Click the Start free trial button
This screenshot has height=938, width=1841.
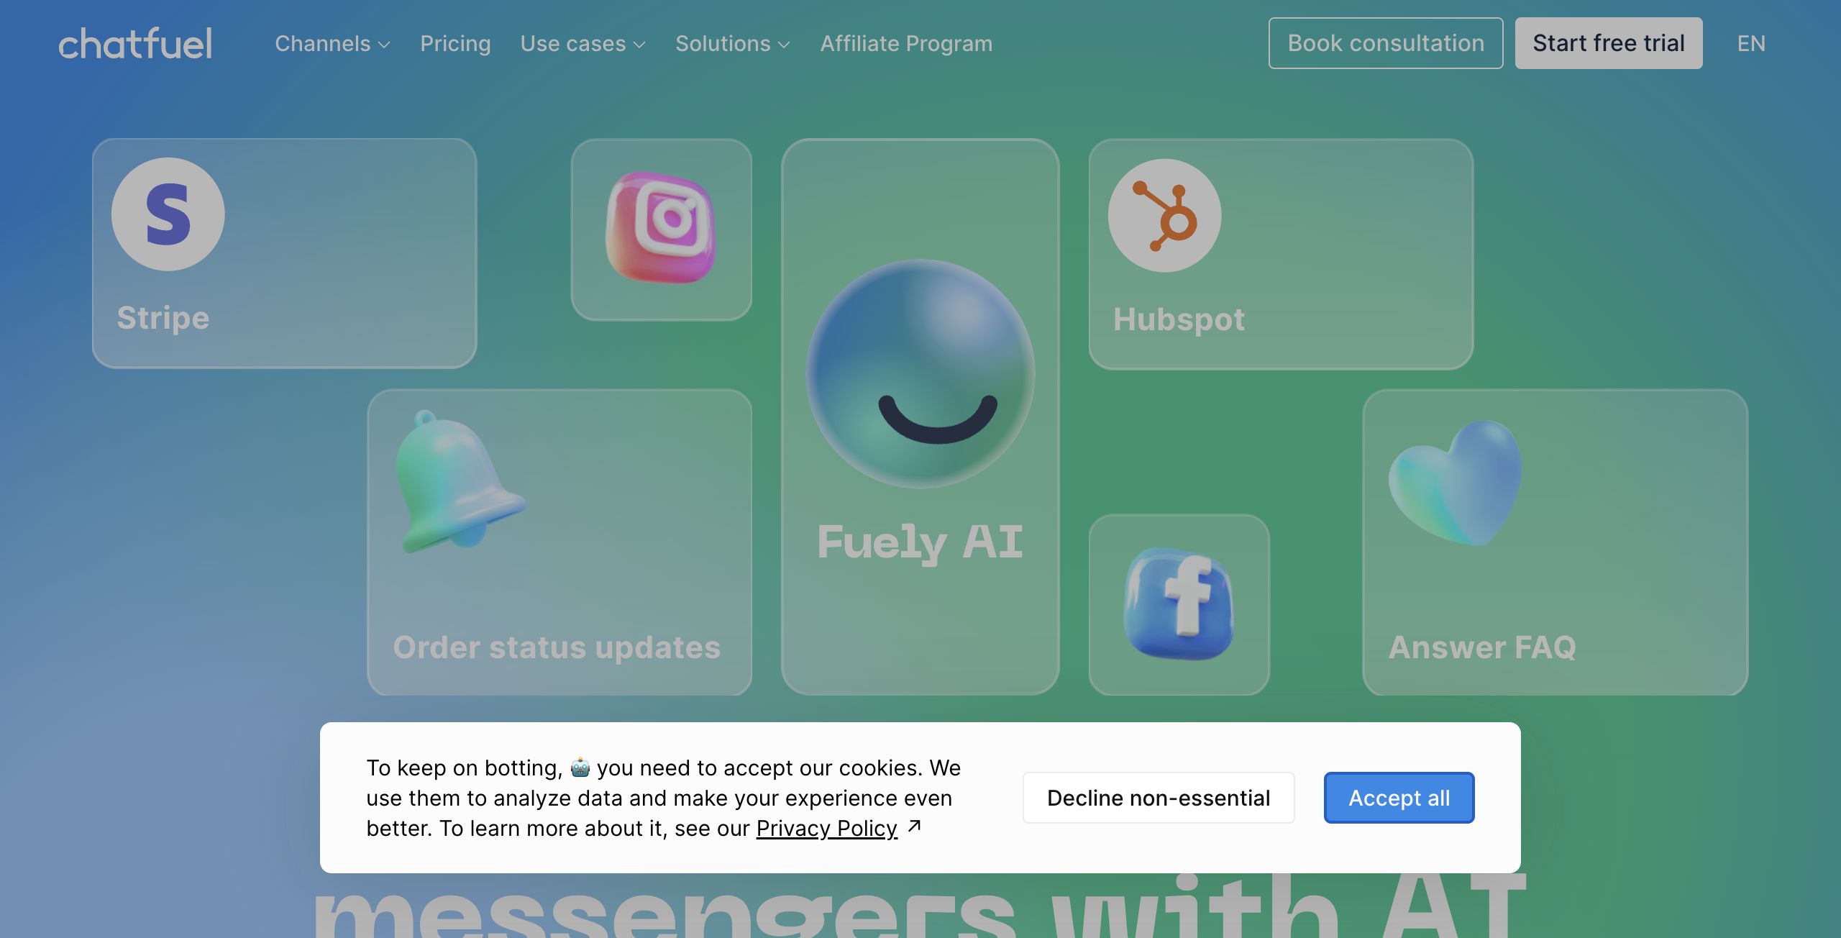coord(1609,43)
